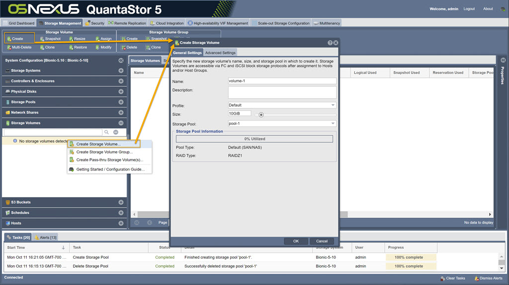This screenshot has height=285, width=509.
Task: Collapse the Storage Volumes section
Action: coord(121,123)
